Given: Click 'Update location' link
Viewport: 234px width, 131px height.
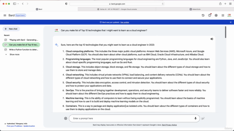Looking at the screenshot, I should [x=29, y=126].
